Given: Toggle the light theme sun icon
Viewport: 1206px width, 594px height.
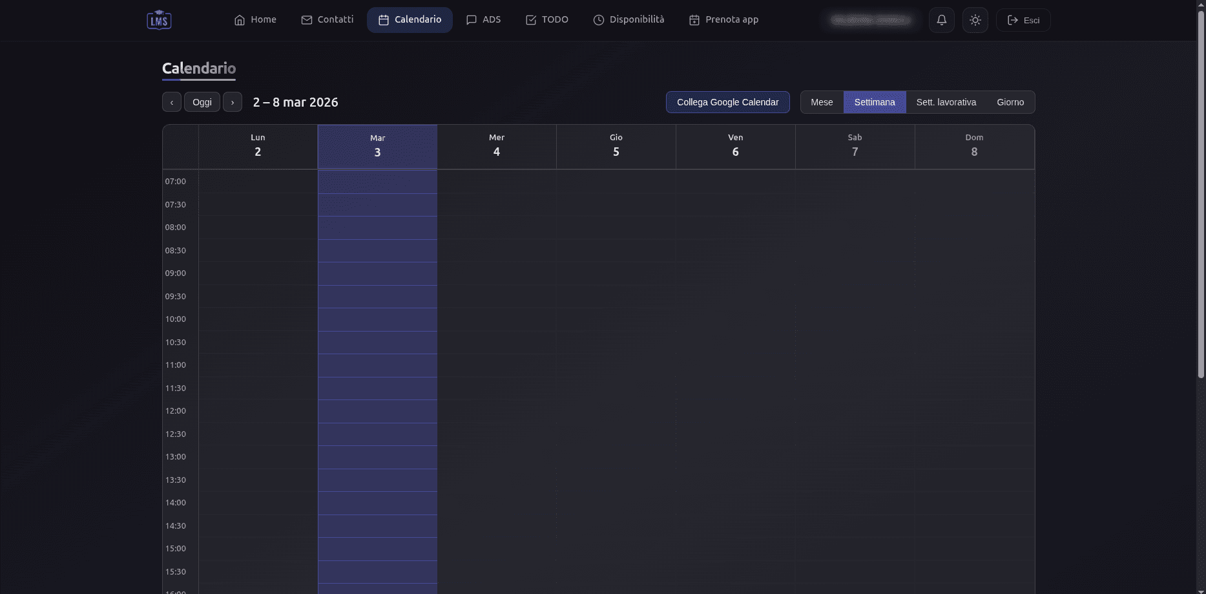Looking at the screenshot, I should pos(975,20).
